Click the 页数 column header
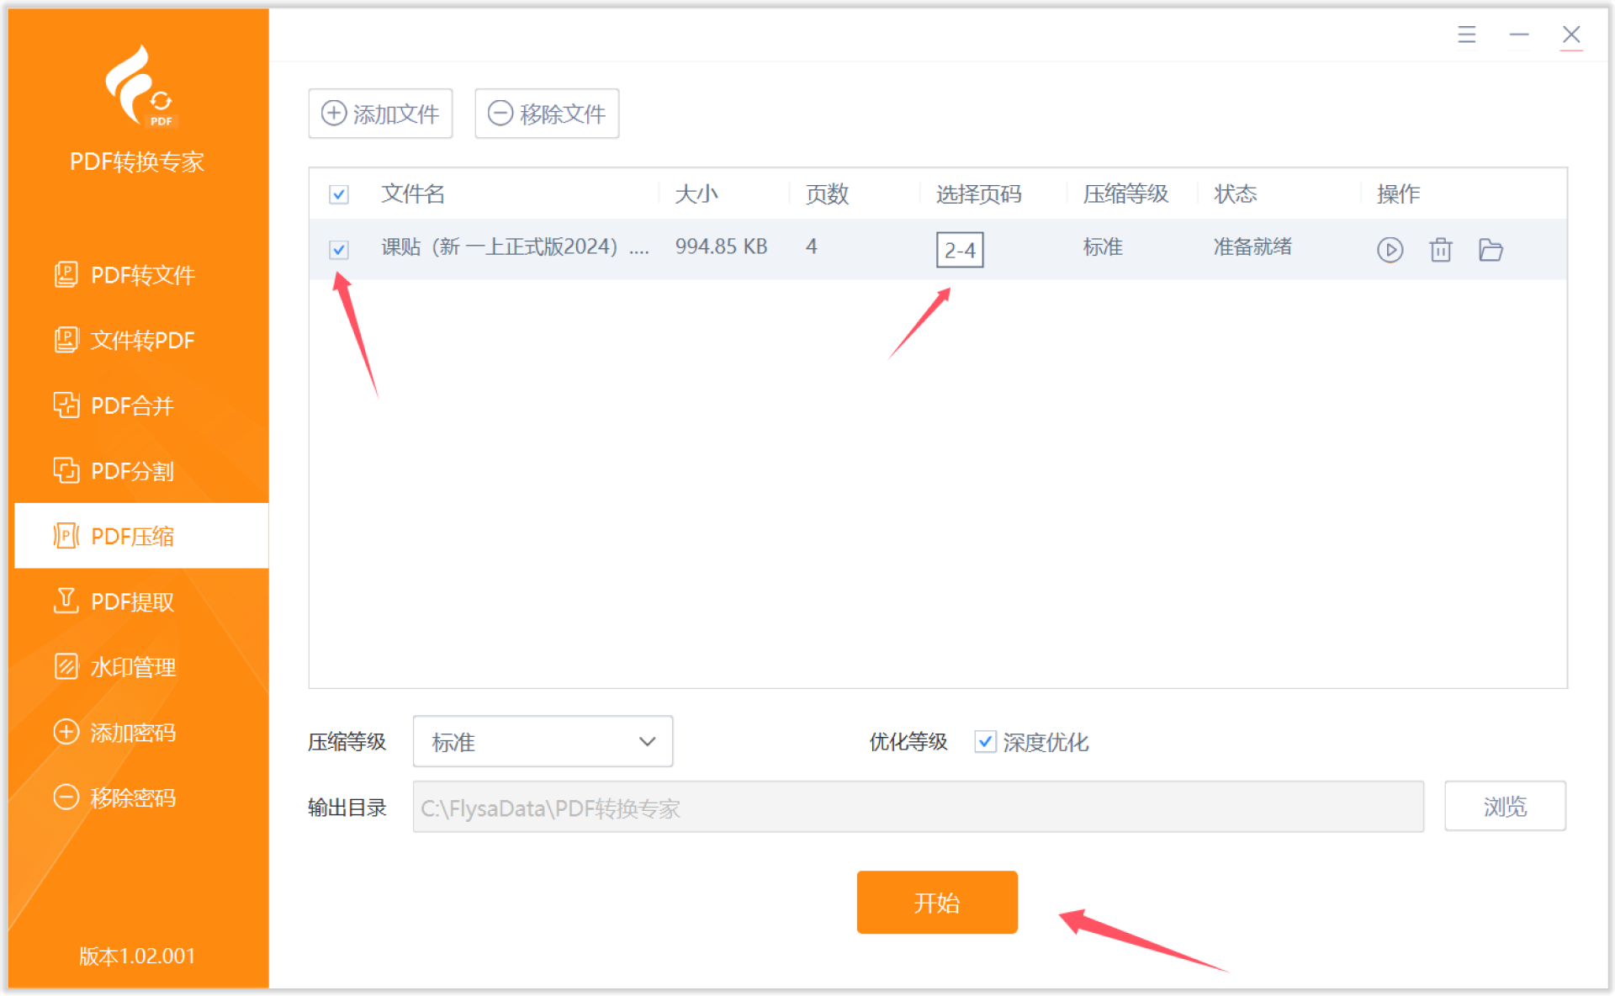 [x=827, y=194]
